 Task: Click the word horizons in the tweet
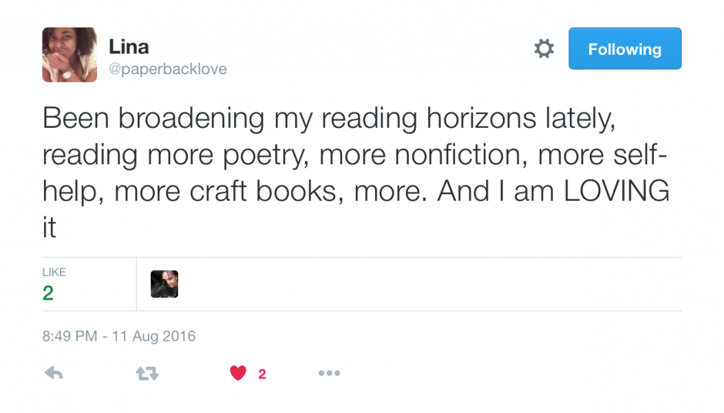point(481,118)
